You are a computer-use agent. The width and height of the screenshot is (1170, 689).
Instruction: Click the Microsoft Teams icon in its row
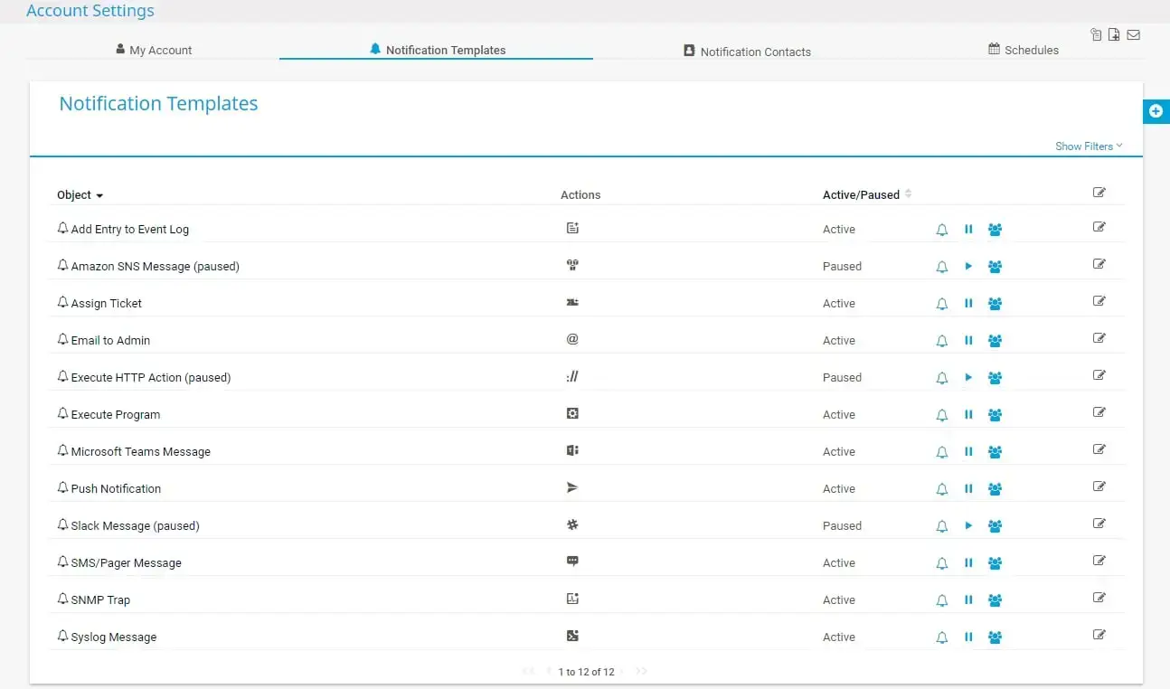click(x=572, y=451)
